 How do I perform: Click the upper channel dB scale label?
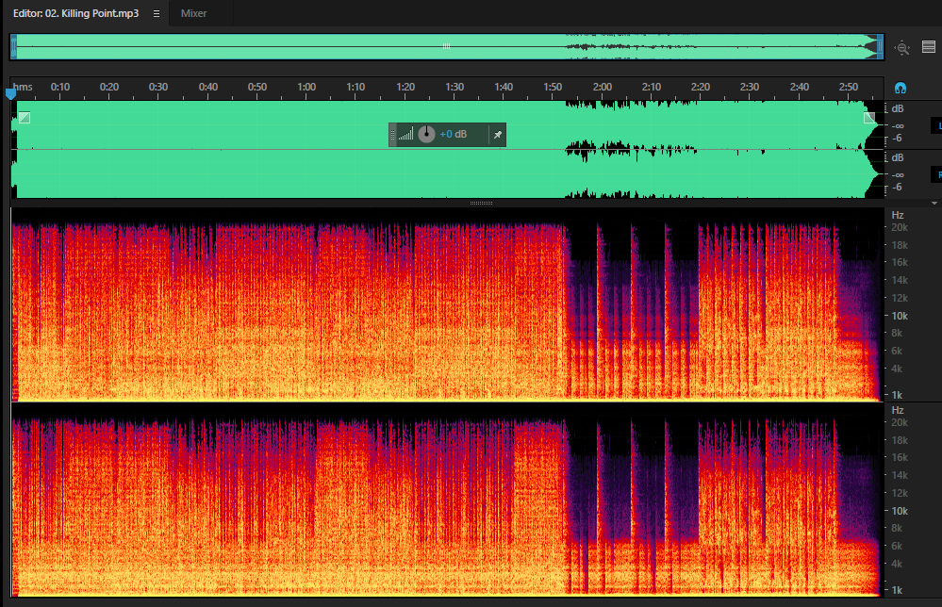tap(898, 108)
